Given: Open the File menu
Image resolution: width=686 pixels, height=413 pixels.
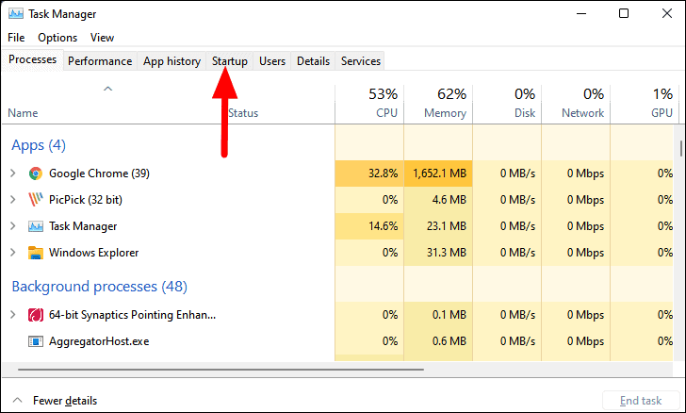Looking at the screenshot, I should tap(16, 38).
